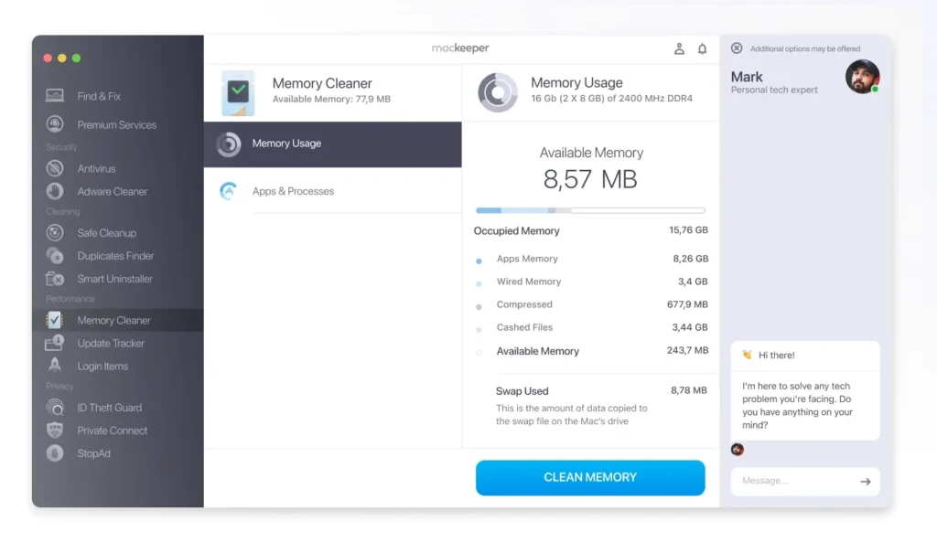Screen dimensions: 937x553
Task: Open ID Theft Guard fingerprint icon
Action: coord(55,408)
